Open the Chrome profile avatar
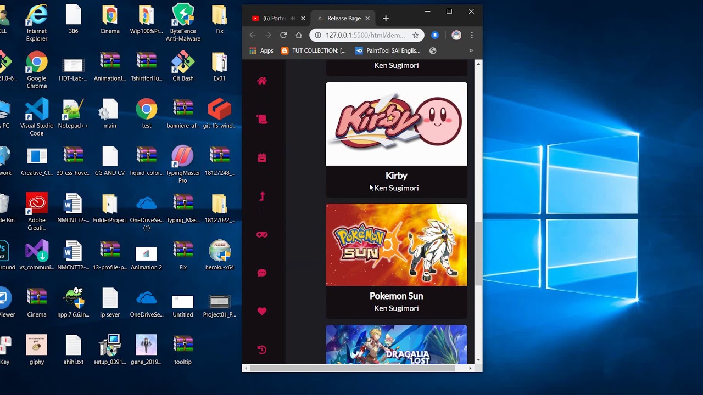Screen dimensions: 703x395 tap(456, 35)
